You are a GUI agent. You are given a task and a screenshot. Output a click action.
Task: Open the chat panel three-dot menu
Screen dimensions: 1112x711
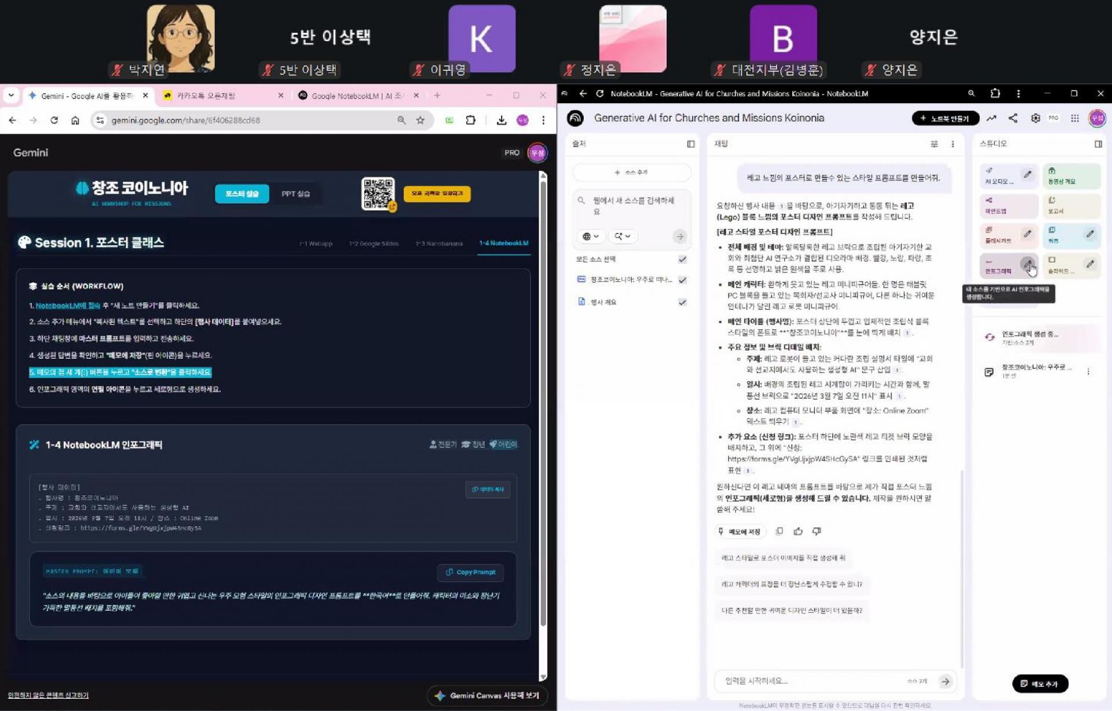pyautogui.click(x=953, y=144)
